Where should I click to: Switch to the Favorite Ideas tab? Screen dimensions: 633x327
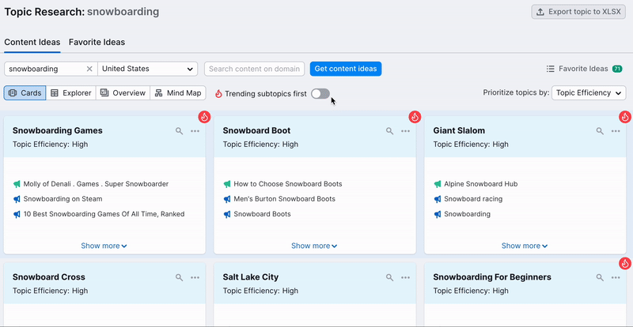click(x=97, y=42)
